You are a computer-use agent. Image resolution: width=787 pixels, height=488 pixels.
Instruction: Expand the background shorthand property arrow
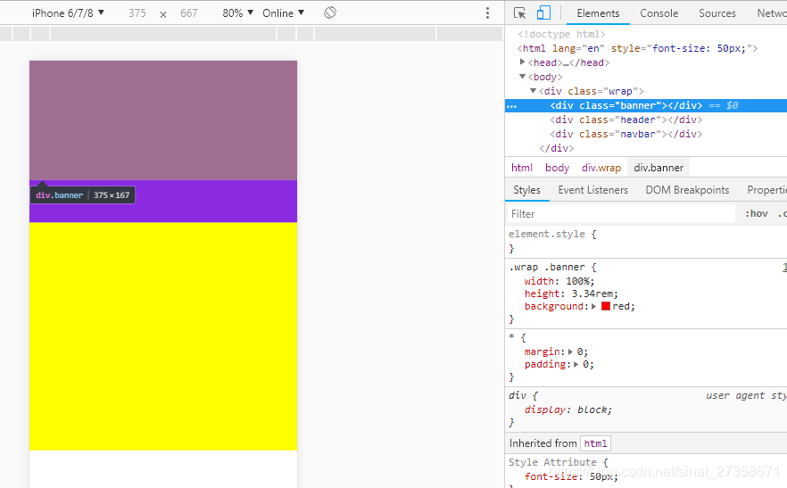(593, 306)
